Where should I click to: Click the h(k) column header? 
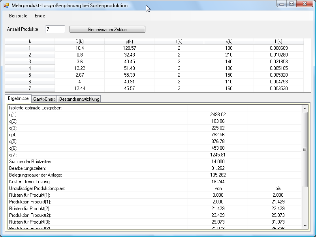pos(278,41)
